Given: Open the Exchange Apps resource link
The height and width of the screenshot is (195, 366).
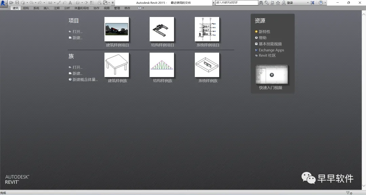Looking at the screenshot, I should [271, 50].
